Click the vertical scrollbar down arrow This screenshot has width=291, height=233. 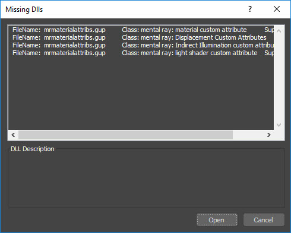click(279, 125)
